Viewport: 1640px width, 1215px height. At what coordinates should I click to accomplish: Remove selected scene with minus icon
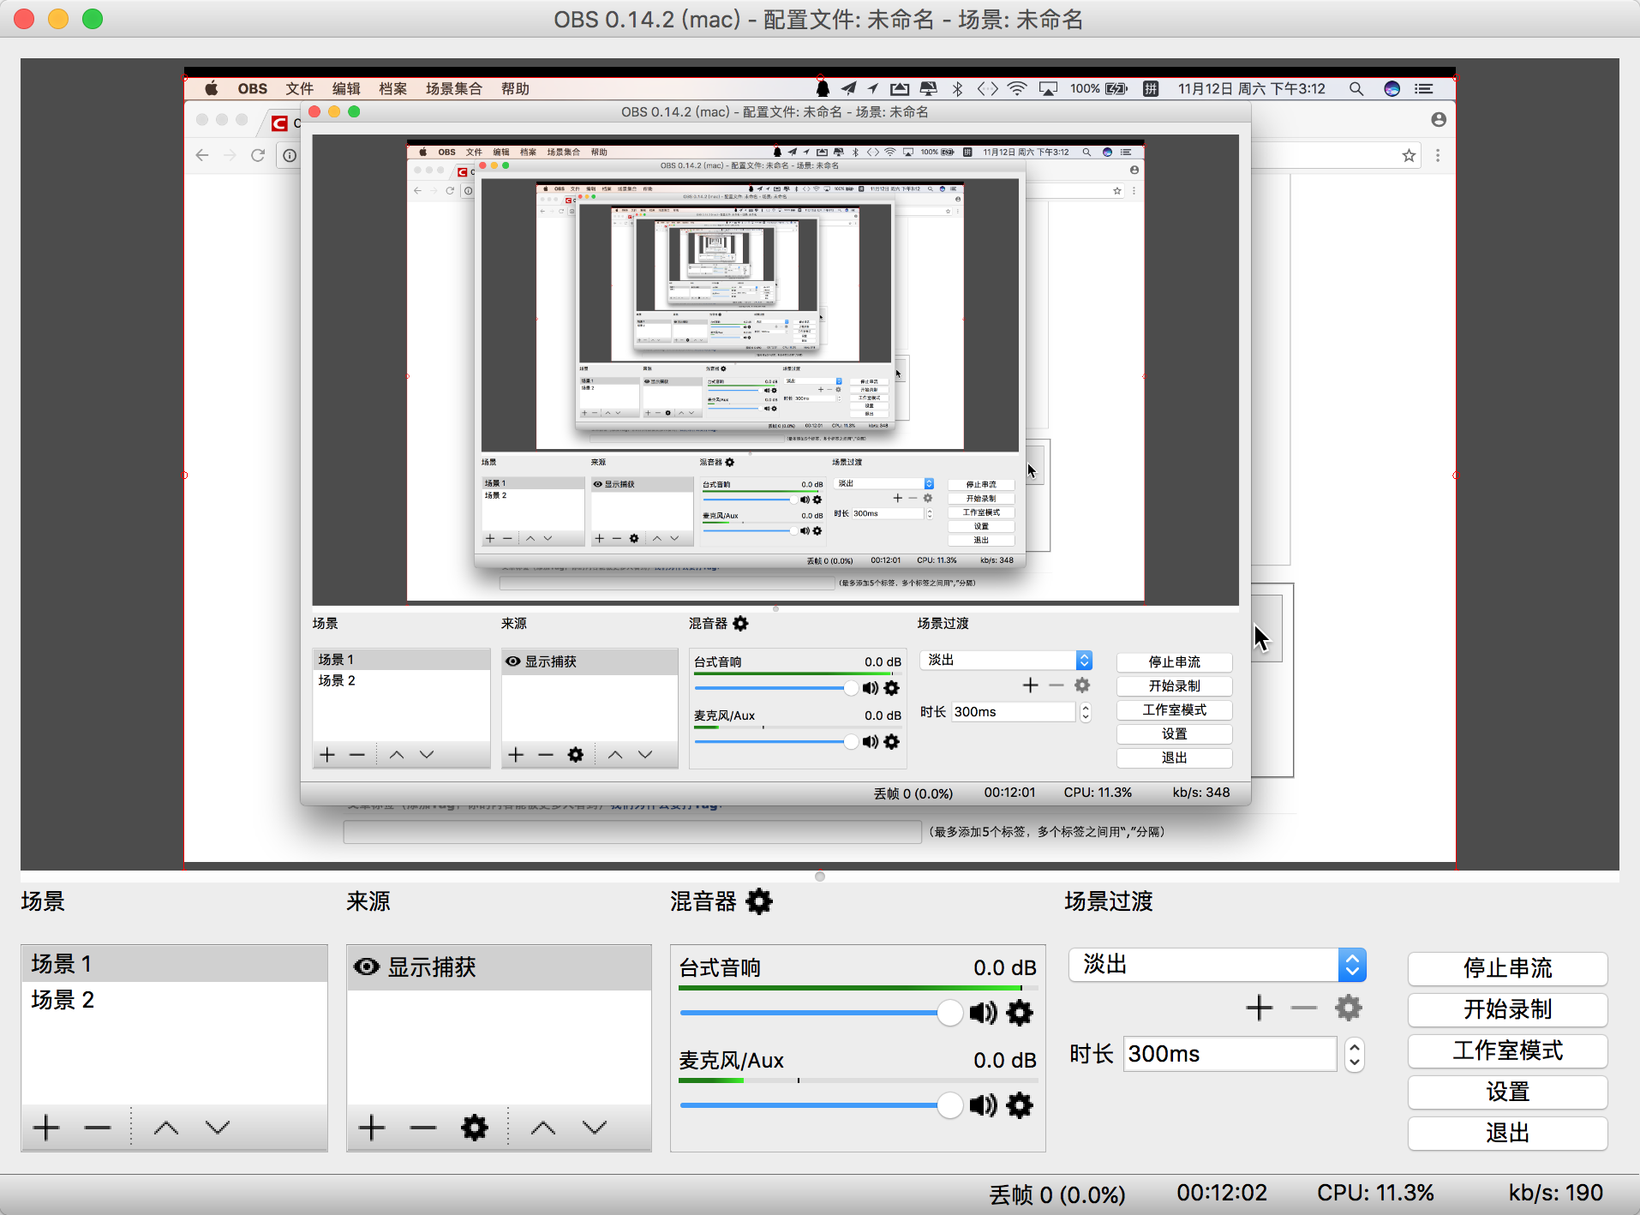[x=98, y=1128]
